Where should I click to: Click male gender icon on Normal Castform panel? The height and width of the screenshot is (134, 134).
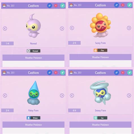point(49,6)
